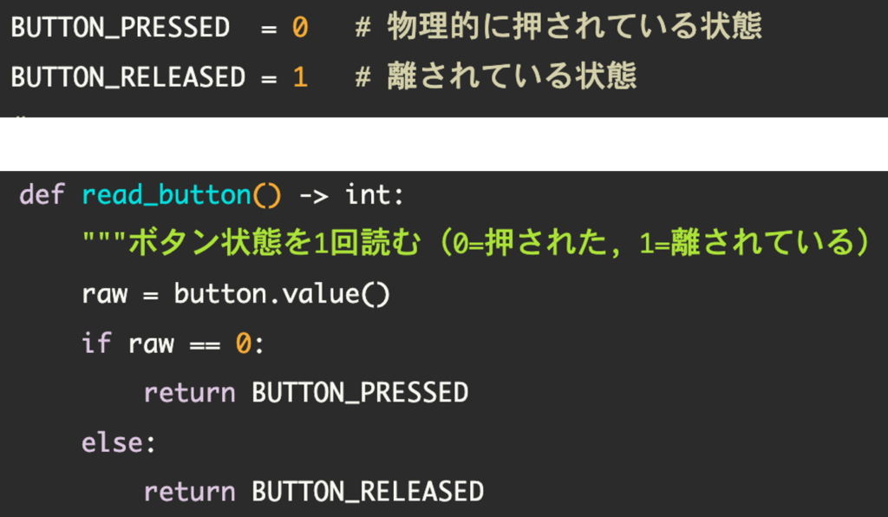This screenshot has width=888, height=517.
Task: Click the == comparison operator
Action: [205, 344]
